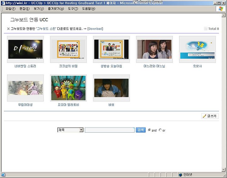Open the 도구(T) menu
This screenshot has width=227, height=178.
pyautogui.click(x=73, y=9)
